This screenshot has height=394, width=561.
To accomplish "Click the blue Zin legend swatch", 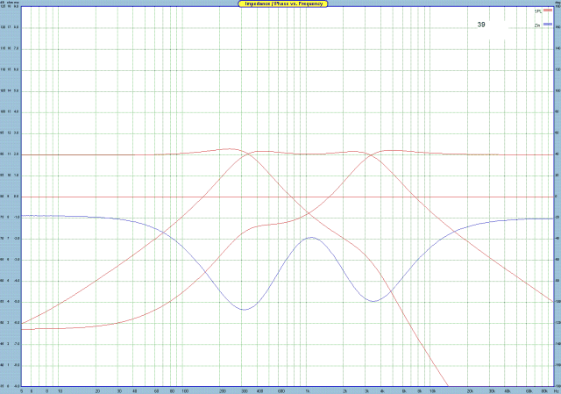I will point(548,25).
